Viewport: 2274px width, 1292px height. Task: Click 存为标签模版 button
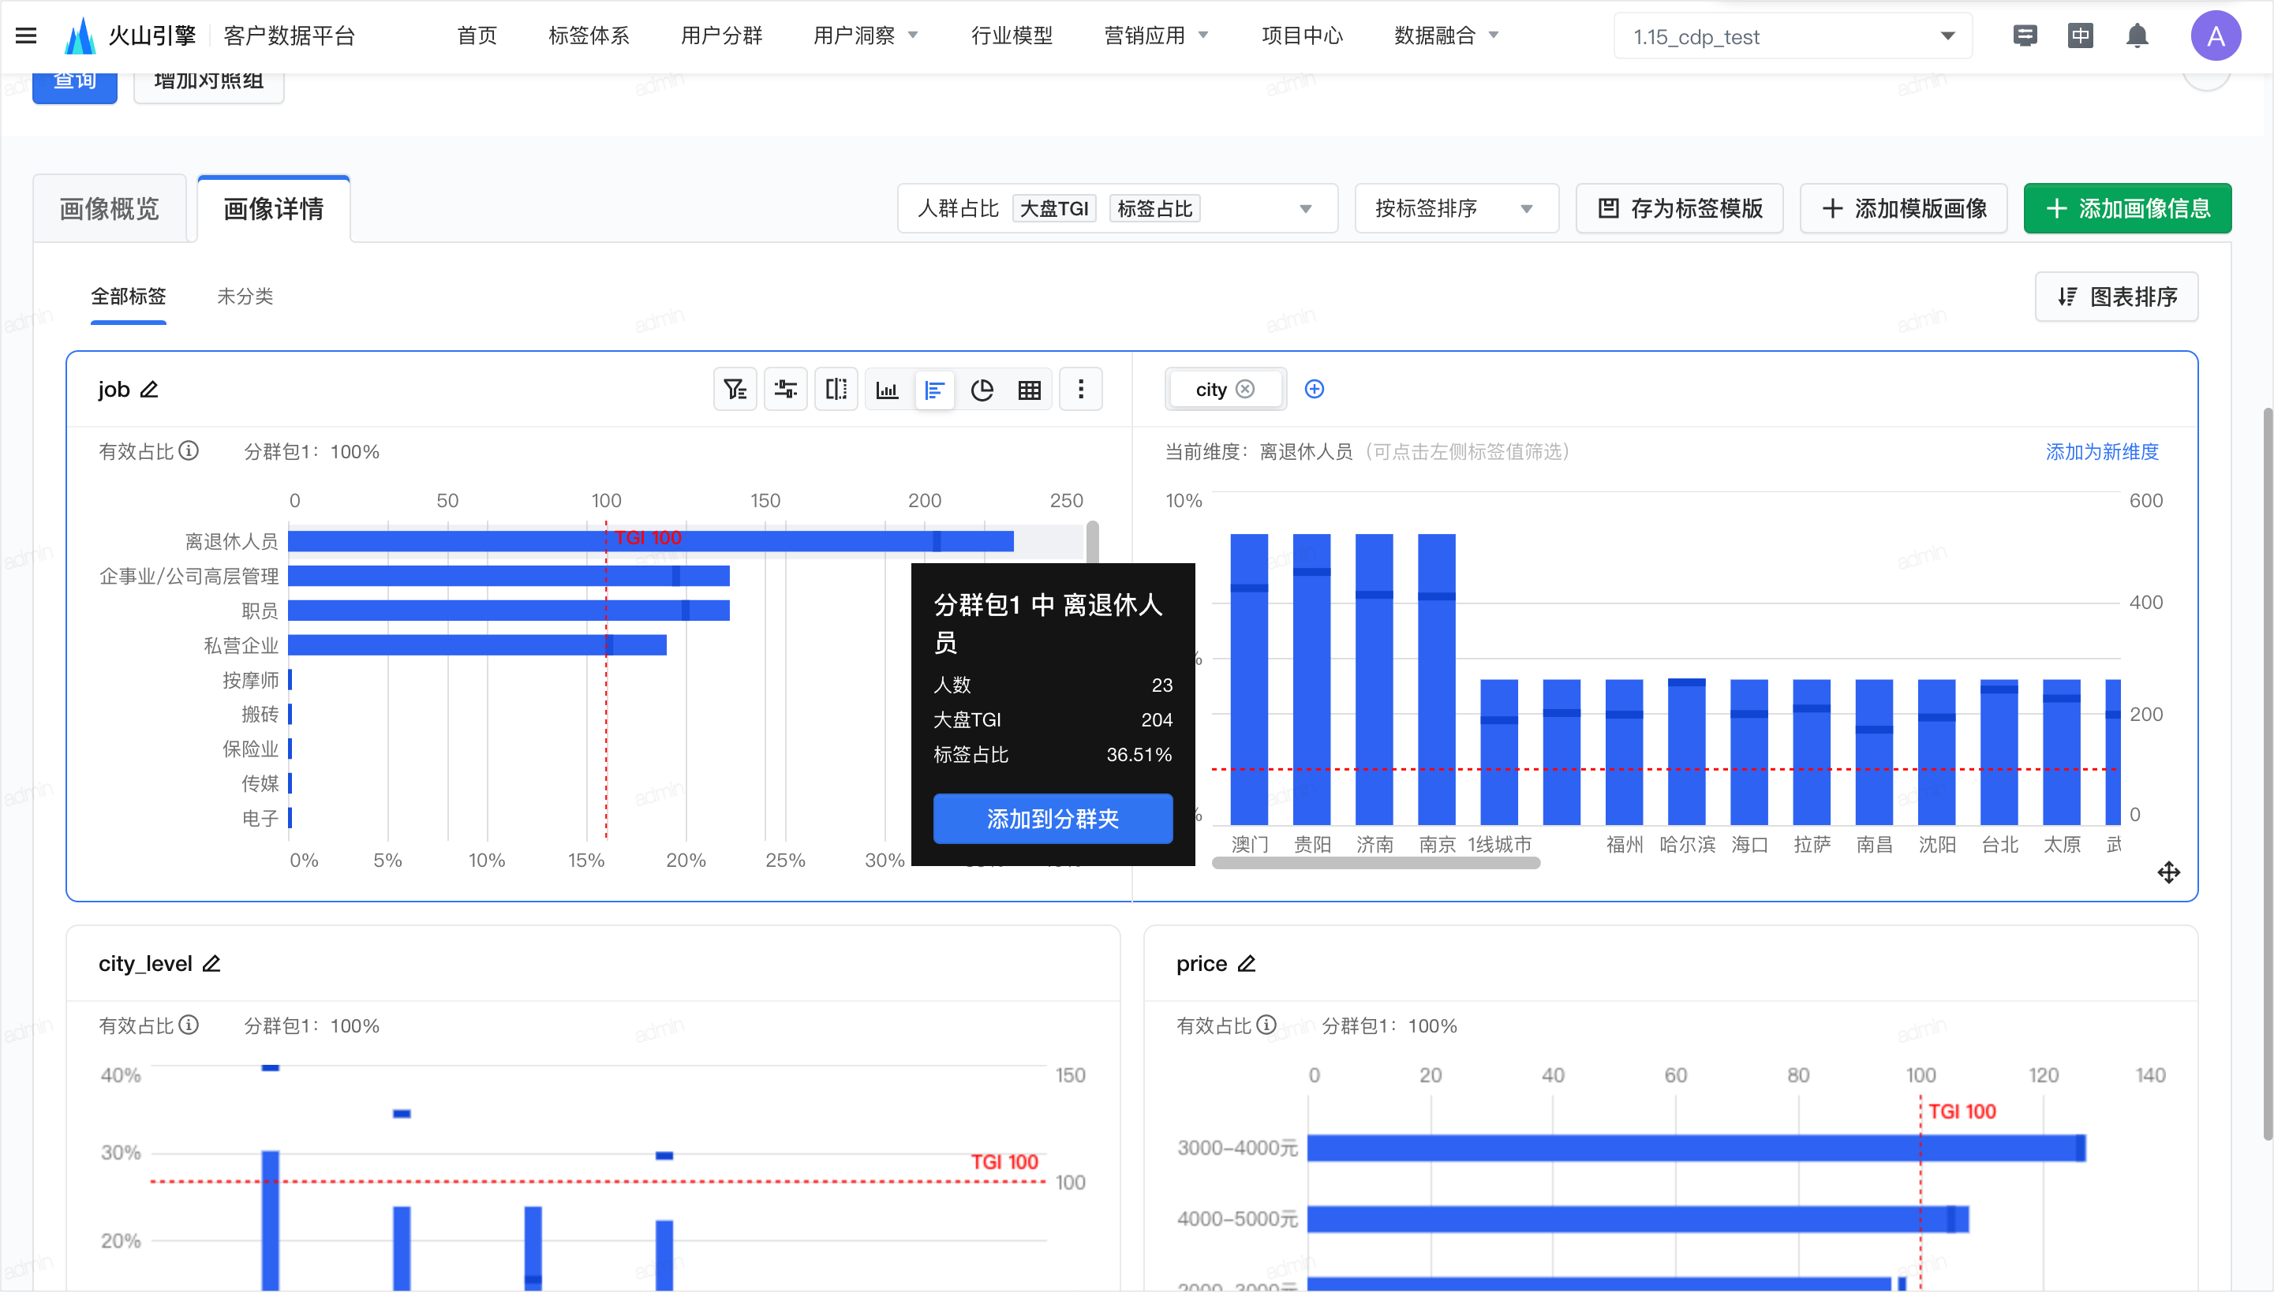(1679, 208)
